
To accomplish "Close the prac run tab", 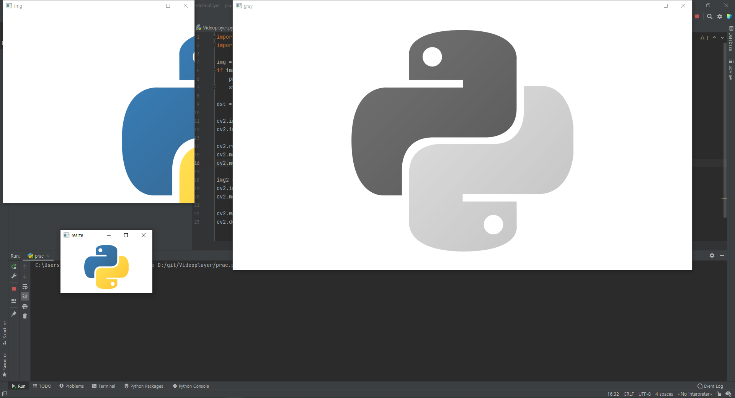I will pos(48,256).
